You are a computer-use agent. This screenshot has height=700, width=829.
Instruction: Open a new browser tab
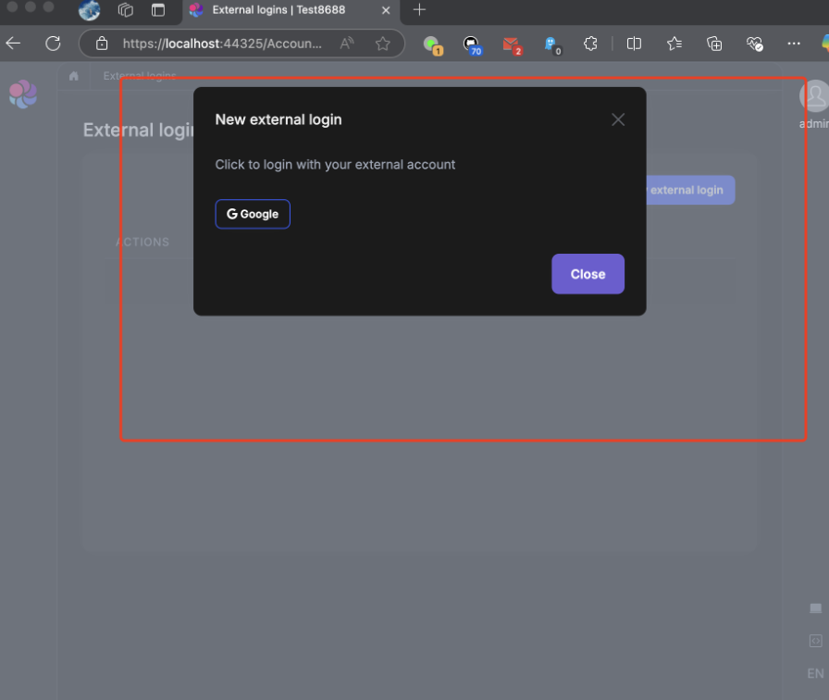[x=419, y=10]
